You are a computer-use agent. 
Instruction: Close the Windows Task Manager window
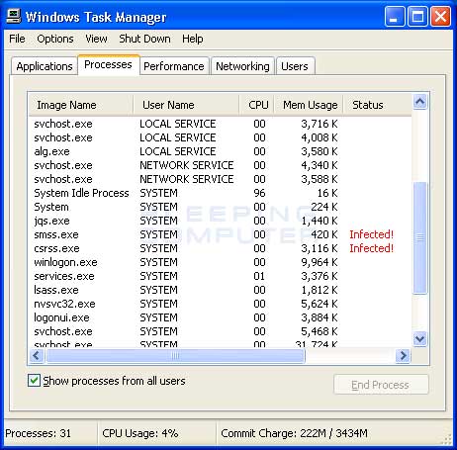point(441,16)
